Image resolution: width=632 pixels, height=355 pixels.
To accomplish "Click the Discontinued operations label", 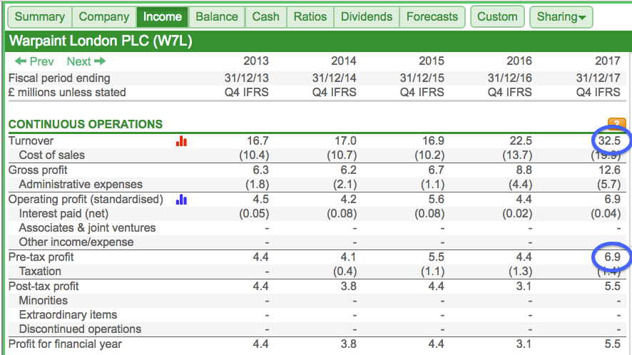I will (x=80, y=329).
